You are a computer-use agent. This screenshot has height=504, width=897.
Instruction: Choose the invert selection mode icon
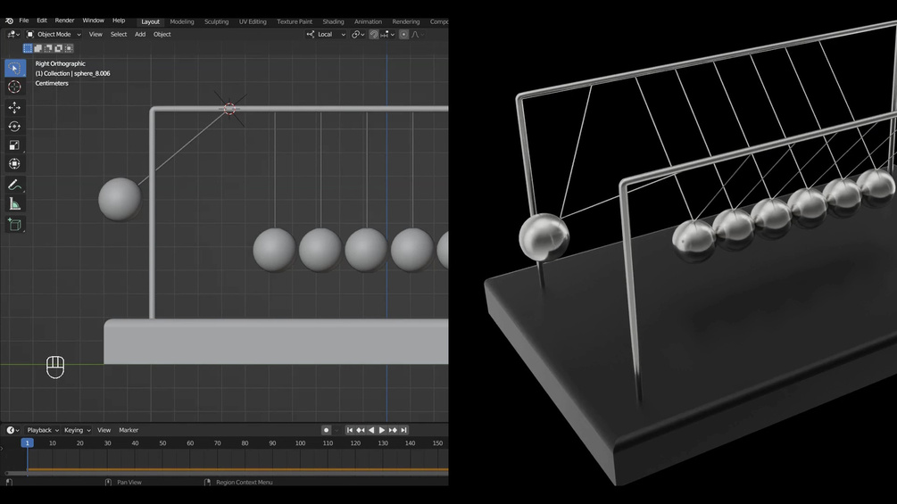point(58,48)
